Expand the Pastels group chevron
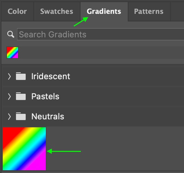184x173 pixels. [9, 97]
